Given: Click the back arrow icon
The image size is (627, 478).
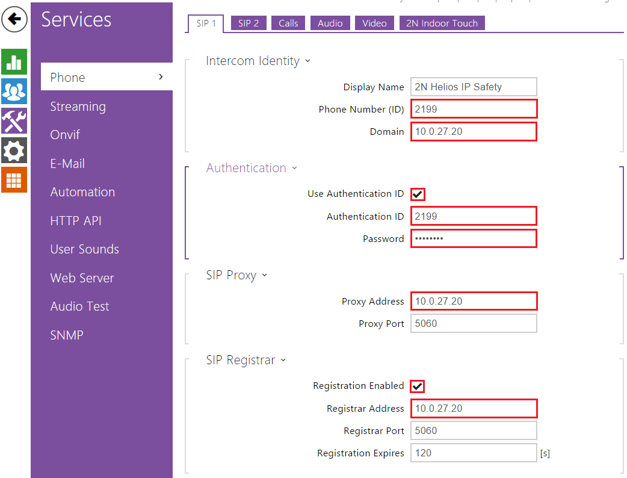Looking at the screenshot, I should click(x=14, y=20).
